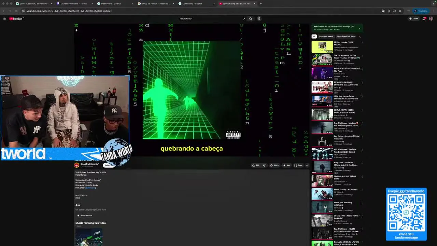Open 'SWEET BONANZA' video thumbnail
The width and height of the screenshot is (437, 246).
pos(322,221)
